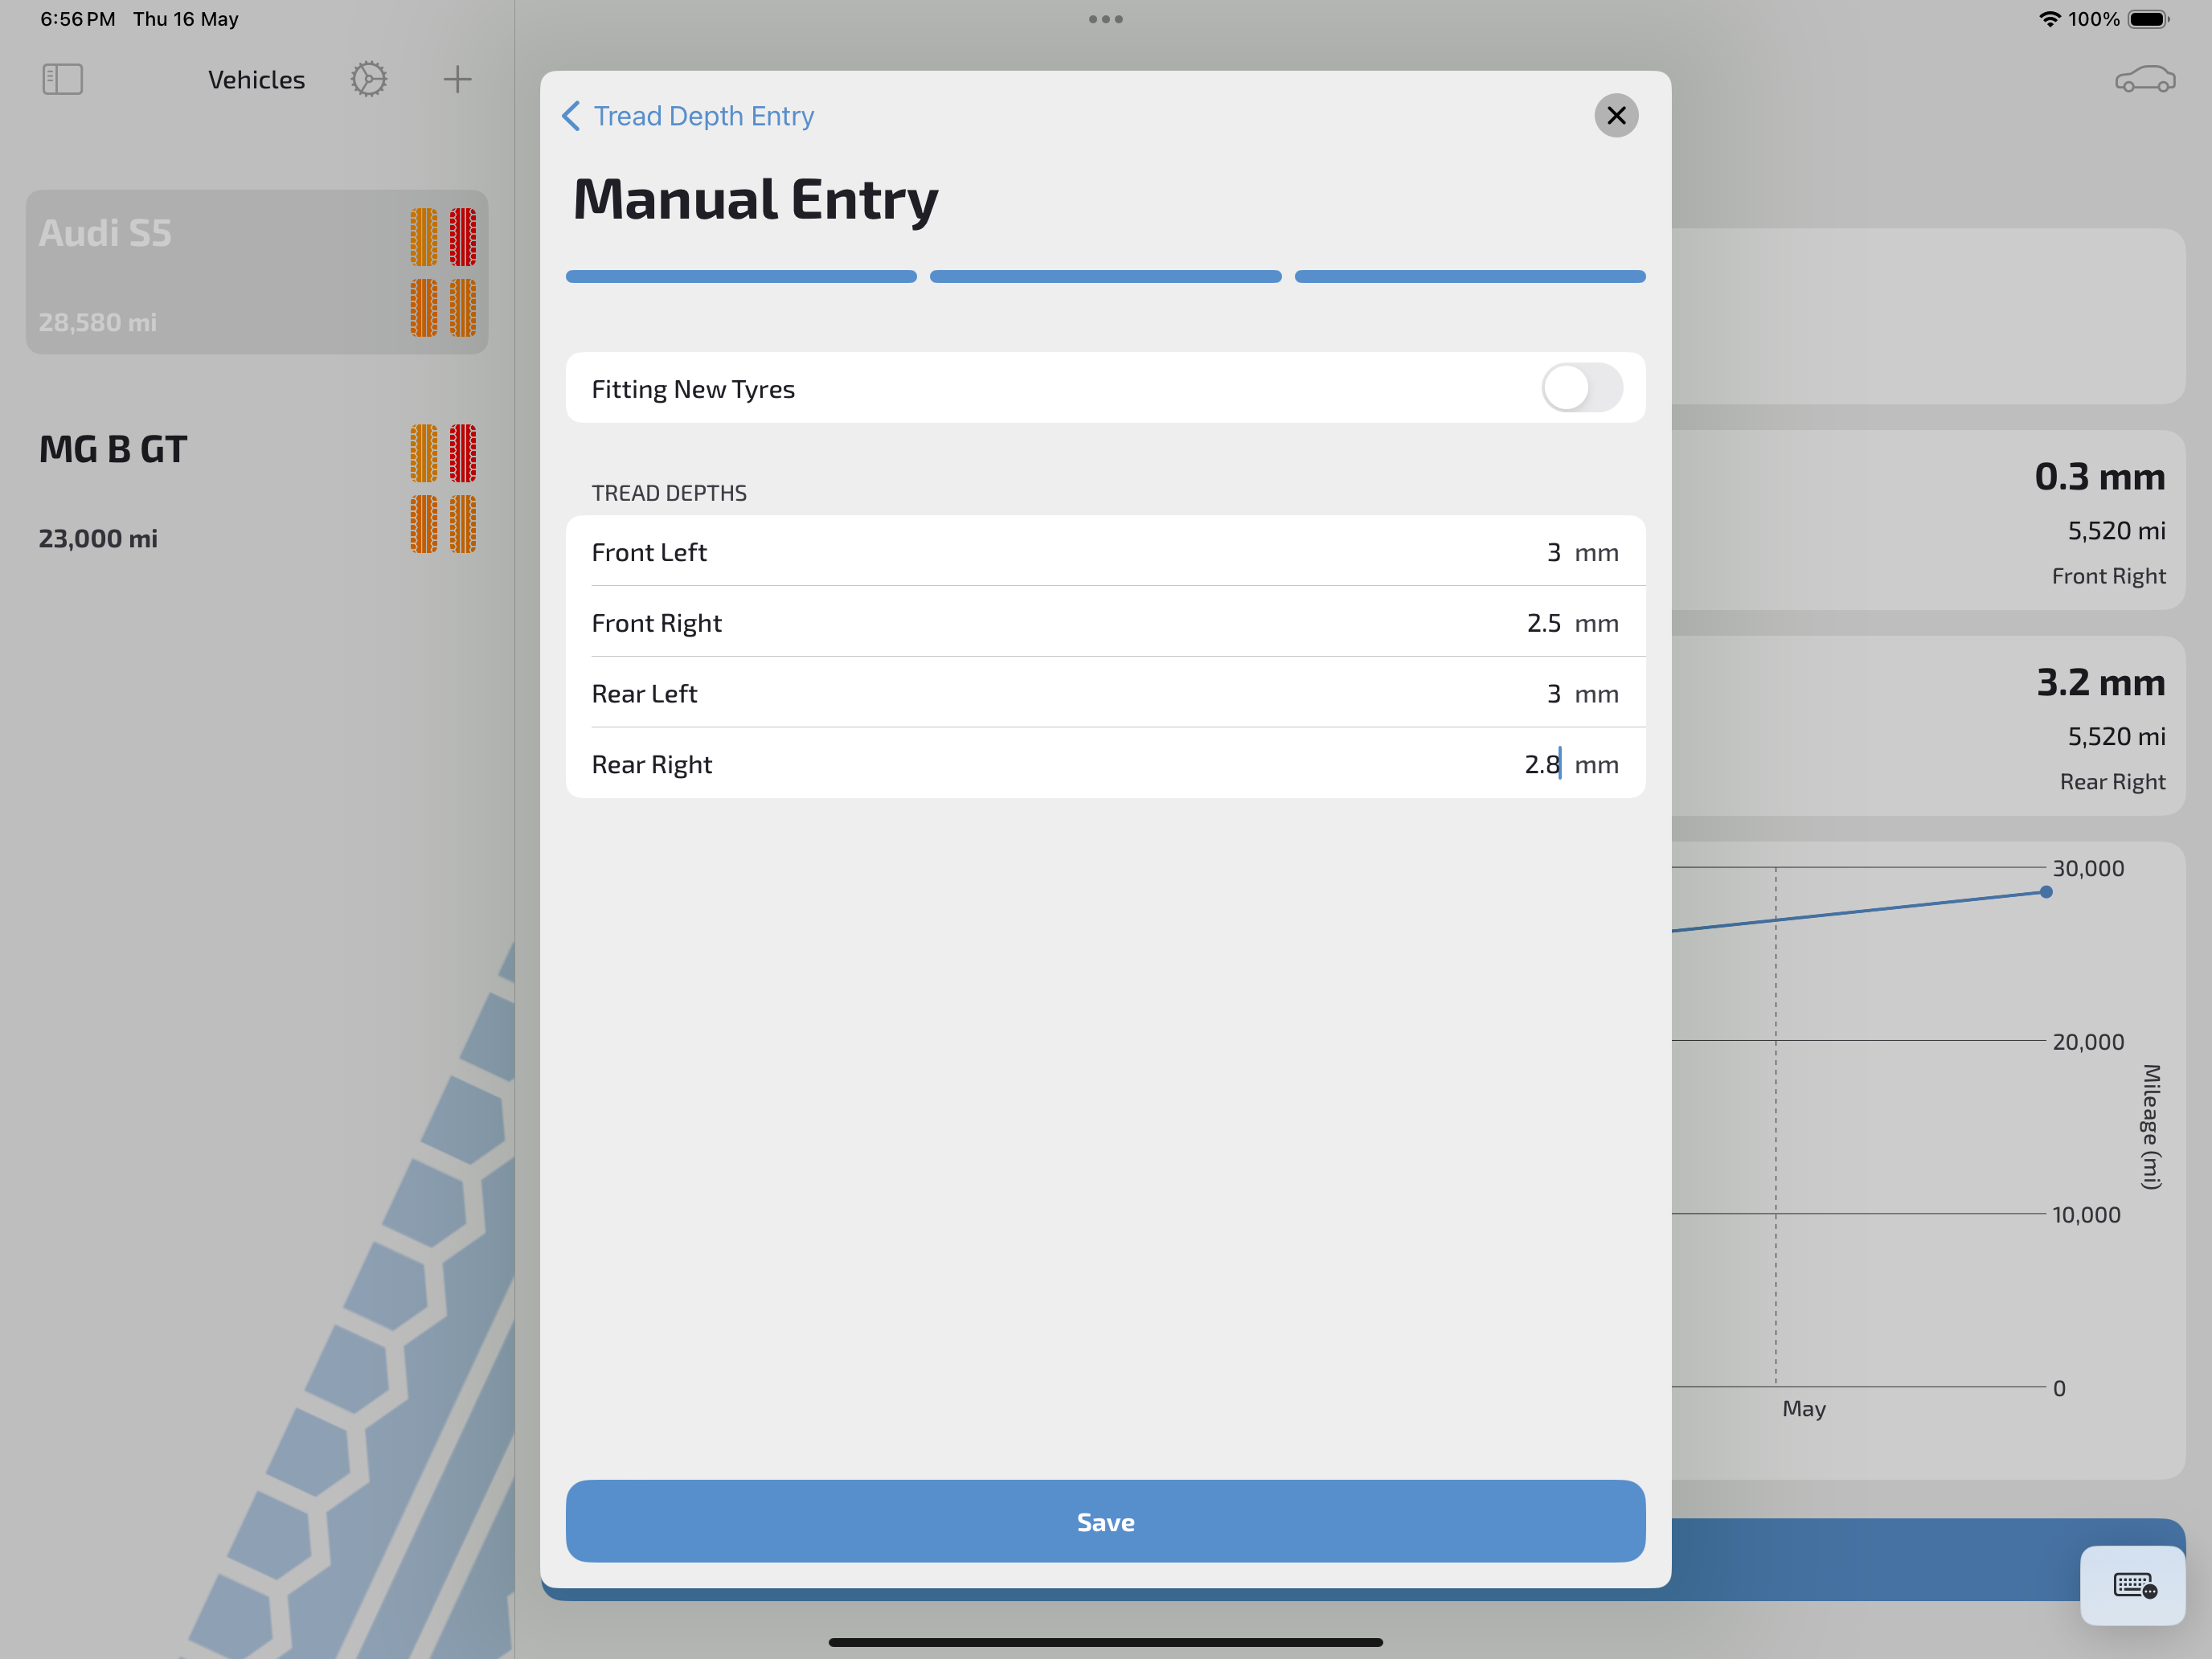2212x1659 pixels.
Task: Open the three-dot multitasking menu
Action: (x=1105, y=19)
